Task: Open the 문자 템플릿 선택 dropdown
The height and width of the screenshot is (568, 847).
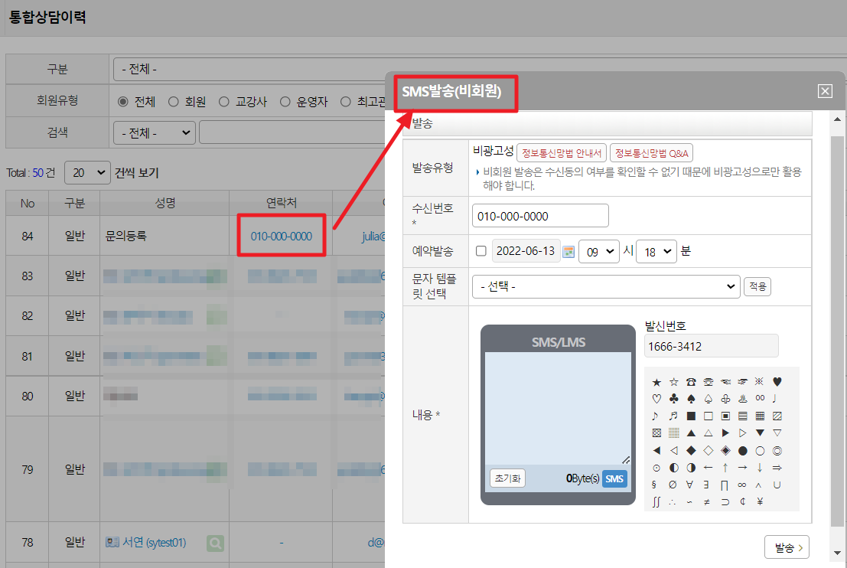Action: (x=605, y=286)
